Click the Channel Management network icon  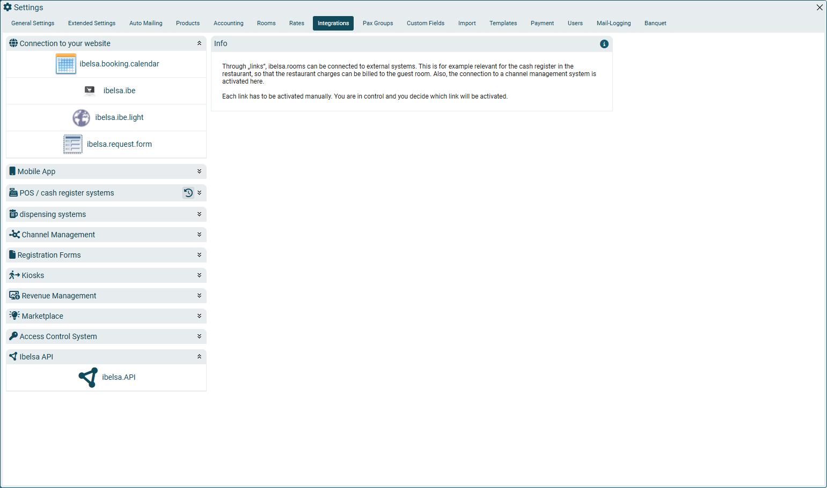[14, 235]
